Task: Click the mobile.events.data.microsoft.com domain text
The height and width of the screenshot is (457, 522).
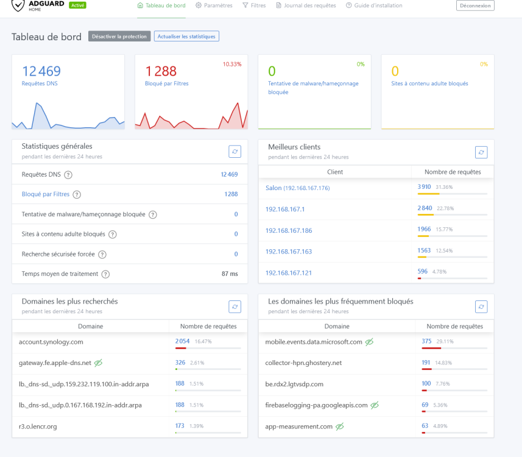Action: 314,342
